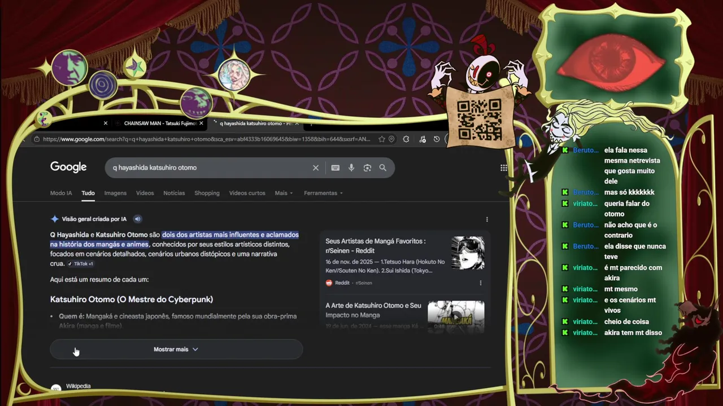Select the Tudo results tab
723x406 pixels.
point(88,193)
